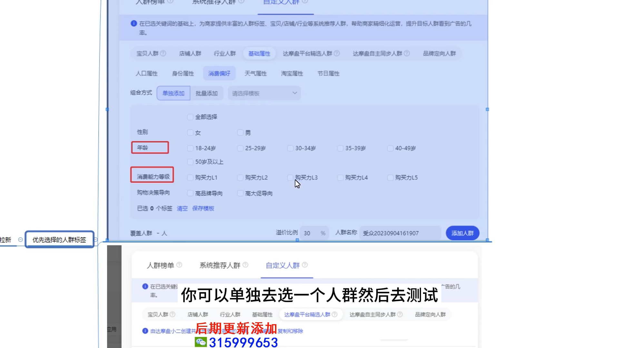The height and width of the screenshot is (348, 619).
Task: Switch to 行业人群 in the lower panel
Action: pos(230,314)
